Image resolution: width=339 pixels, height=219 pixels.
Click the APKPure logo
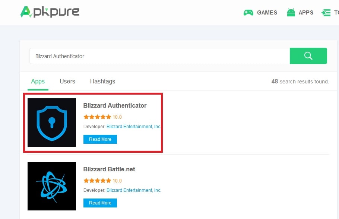(x=50, y=12)
